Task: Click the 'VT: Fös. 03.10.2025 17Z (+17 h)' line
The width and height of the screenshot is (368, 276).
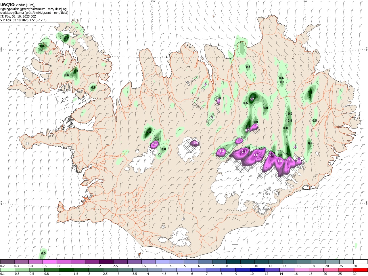Action: click(23, 20)
